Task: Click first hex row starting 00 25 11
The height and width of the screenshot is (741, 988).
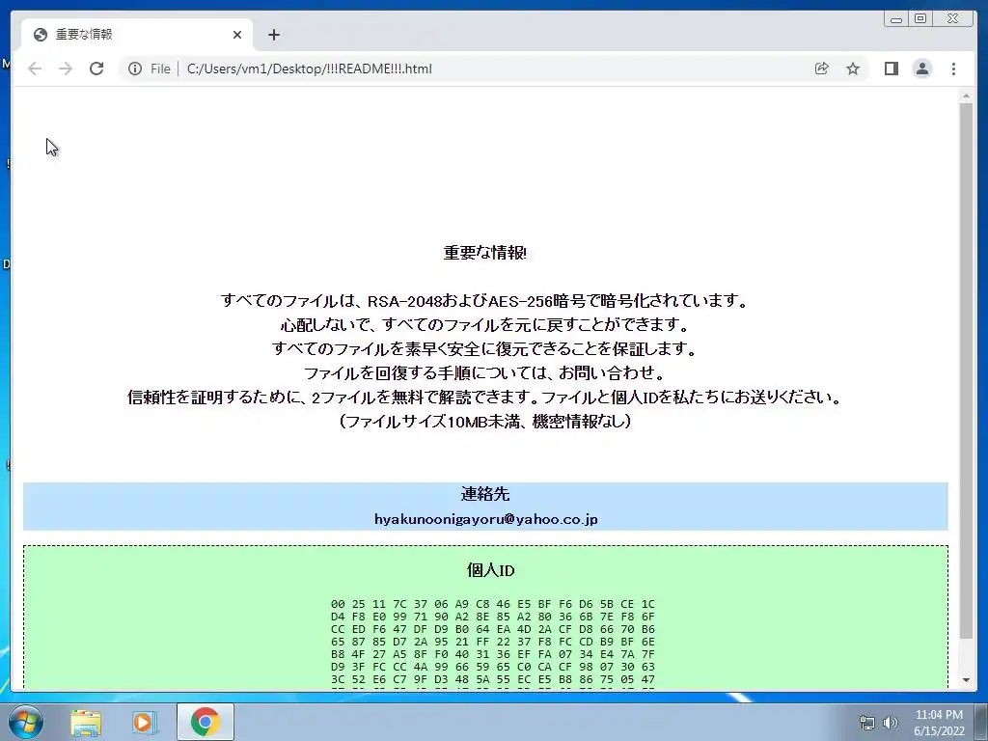Action: [493, 604]
